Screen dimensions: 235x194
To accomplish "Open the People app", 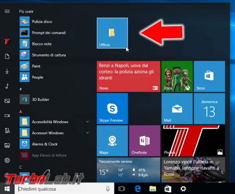I will (x=55, y=77).
